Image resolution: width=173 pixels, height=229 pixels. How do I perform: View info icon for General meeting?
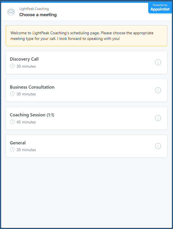point(158,146)
